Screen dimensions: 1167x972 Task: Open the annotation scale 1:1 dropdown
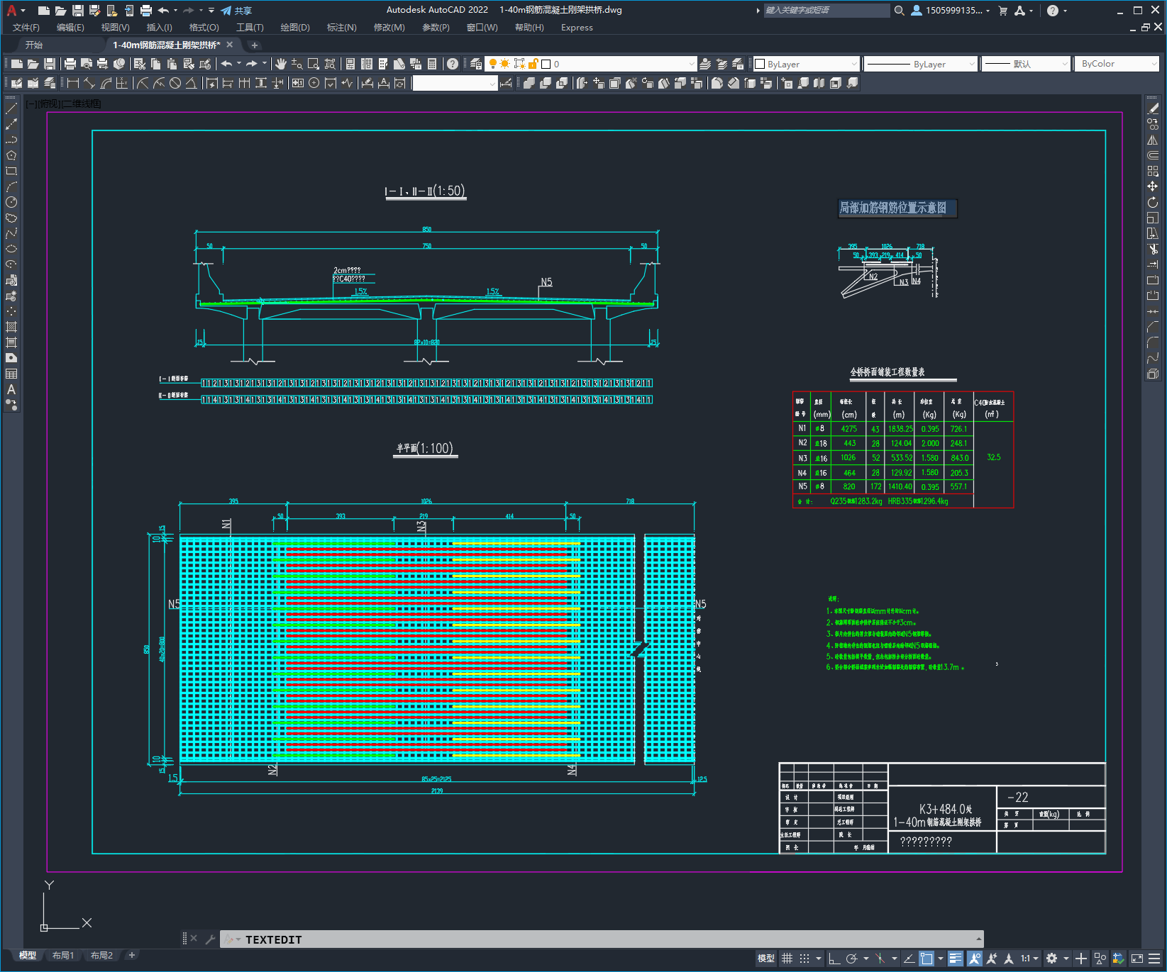1029,959
